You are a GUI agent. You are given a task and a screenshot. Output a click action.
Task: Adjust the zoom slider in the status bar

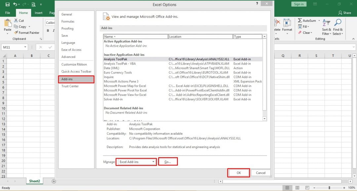(x=330, y=188)
